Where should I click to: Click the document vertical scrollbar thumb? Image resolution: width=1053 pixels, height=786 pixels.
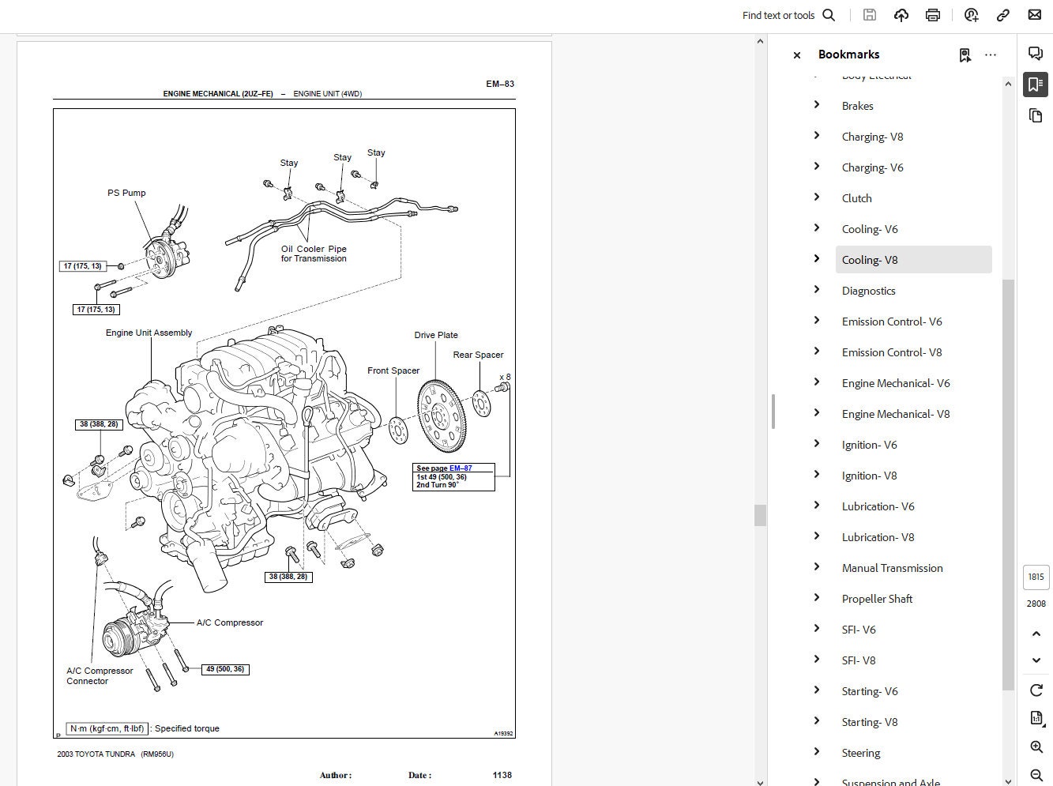tap(761, 515)
